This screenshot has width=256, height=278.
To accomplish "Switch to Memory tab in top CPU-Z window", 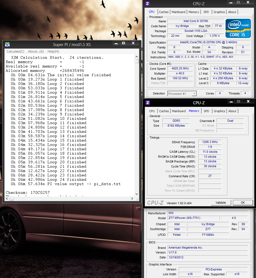I will [x=194, y=12].
